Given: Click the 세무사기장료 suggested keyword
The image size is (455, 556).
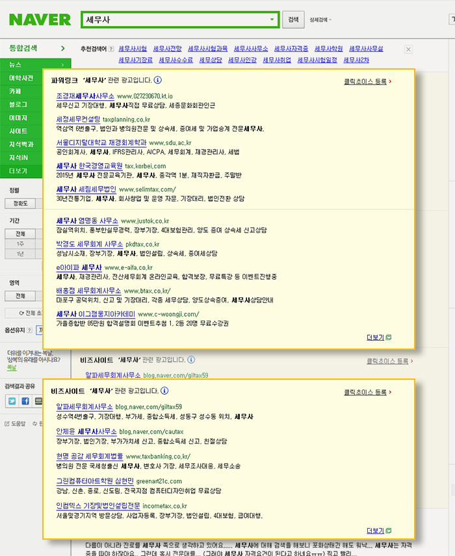Looking at the screenshot, I should point(135,60).
